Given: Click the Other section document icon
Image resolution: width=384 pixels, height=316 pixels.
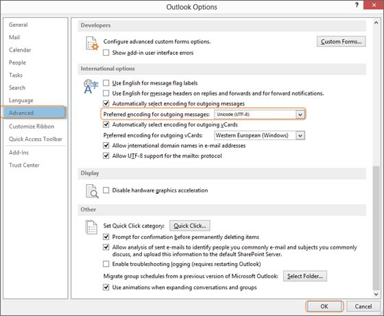Looking at the screenshot, I should [91, 227].
